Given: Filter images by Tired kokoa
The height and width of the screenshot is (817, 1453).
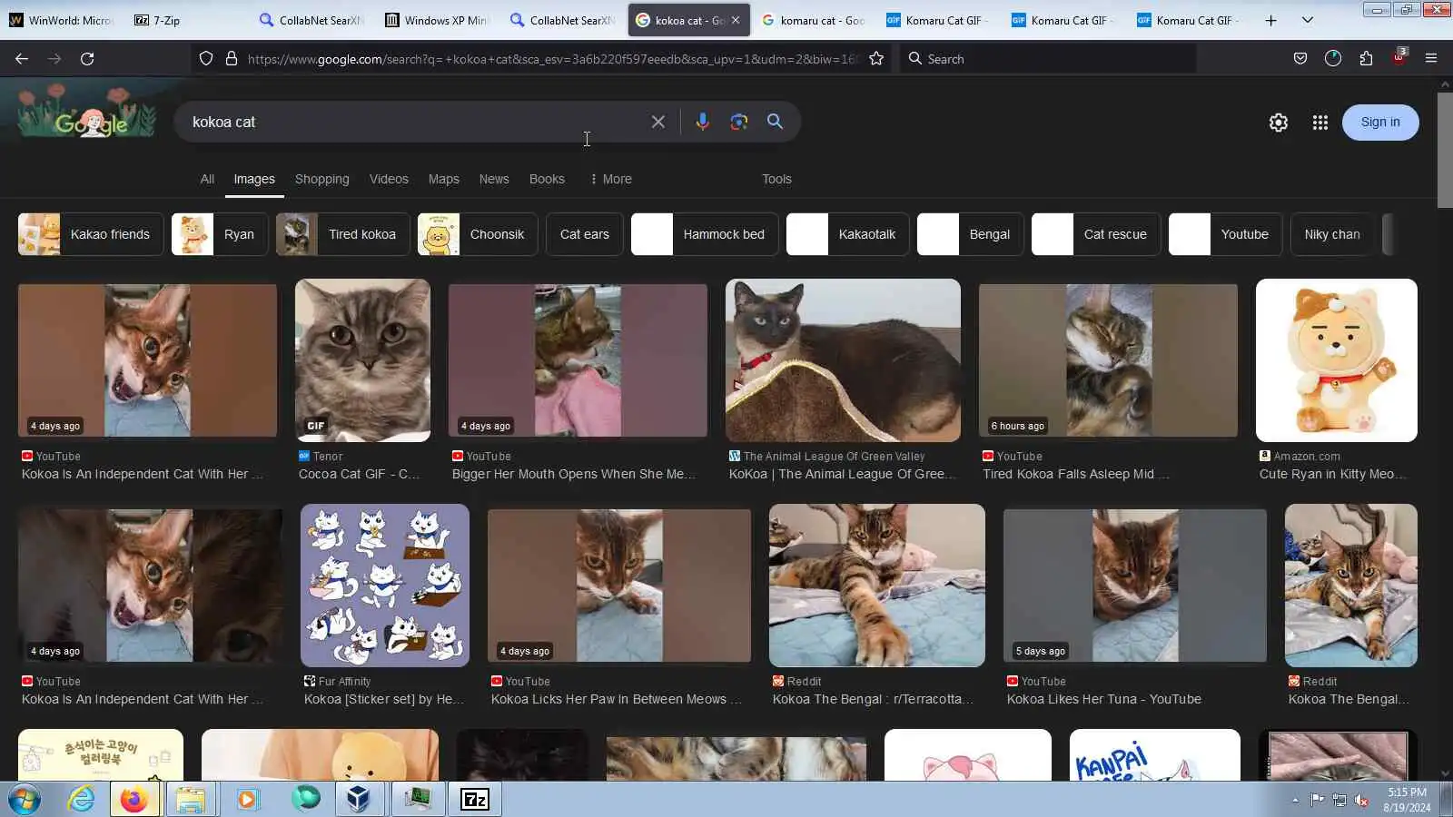Looking at the screenshot, I should (x=343, y=234).
